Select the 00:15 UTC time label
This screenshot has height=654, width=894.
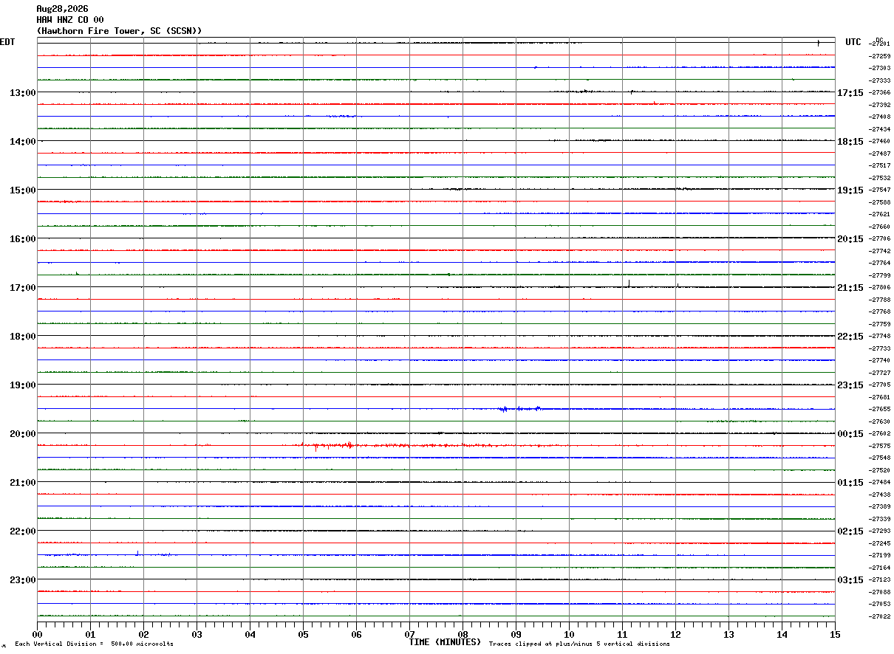pyautogui.click(x=850, y=433)
